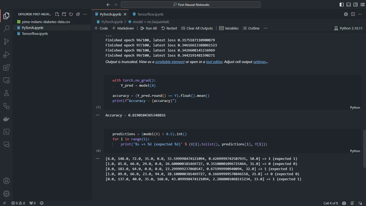Open output in the text editor link
Viewport: 366px width, 206px height.
tap(214, 62)
